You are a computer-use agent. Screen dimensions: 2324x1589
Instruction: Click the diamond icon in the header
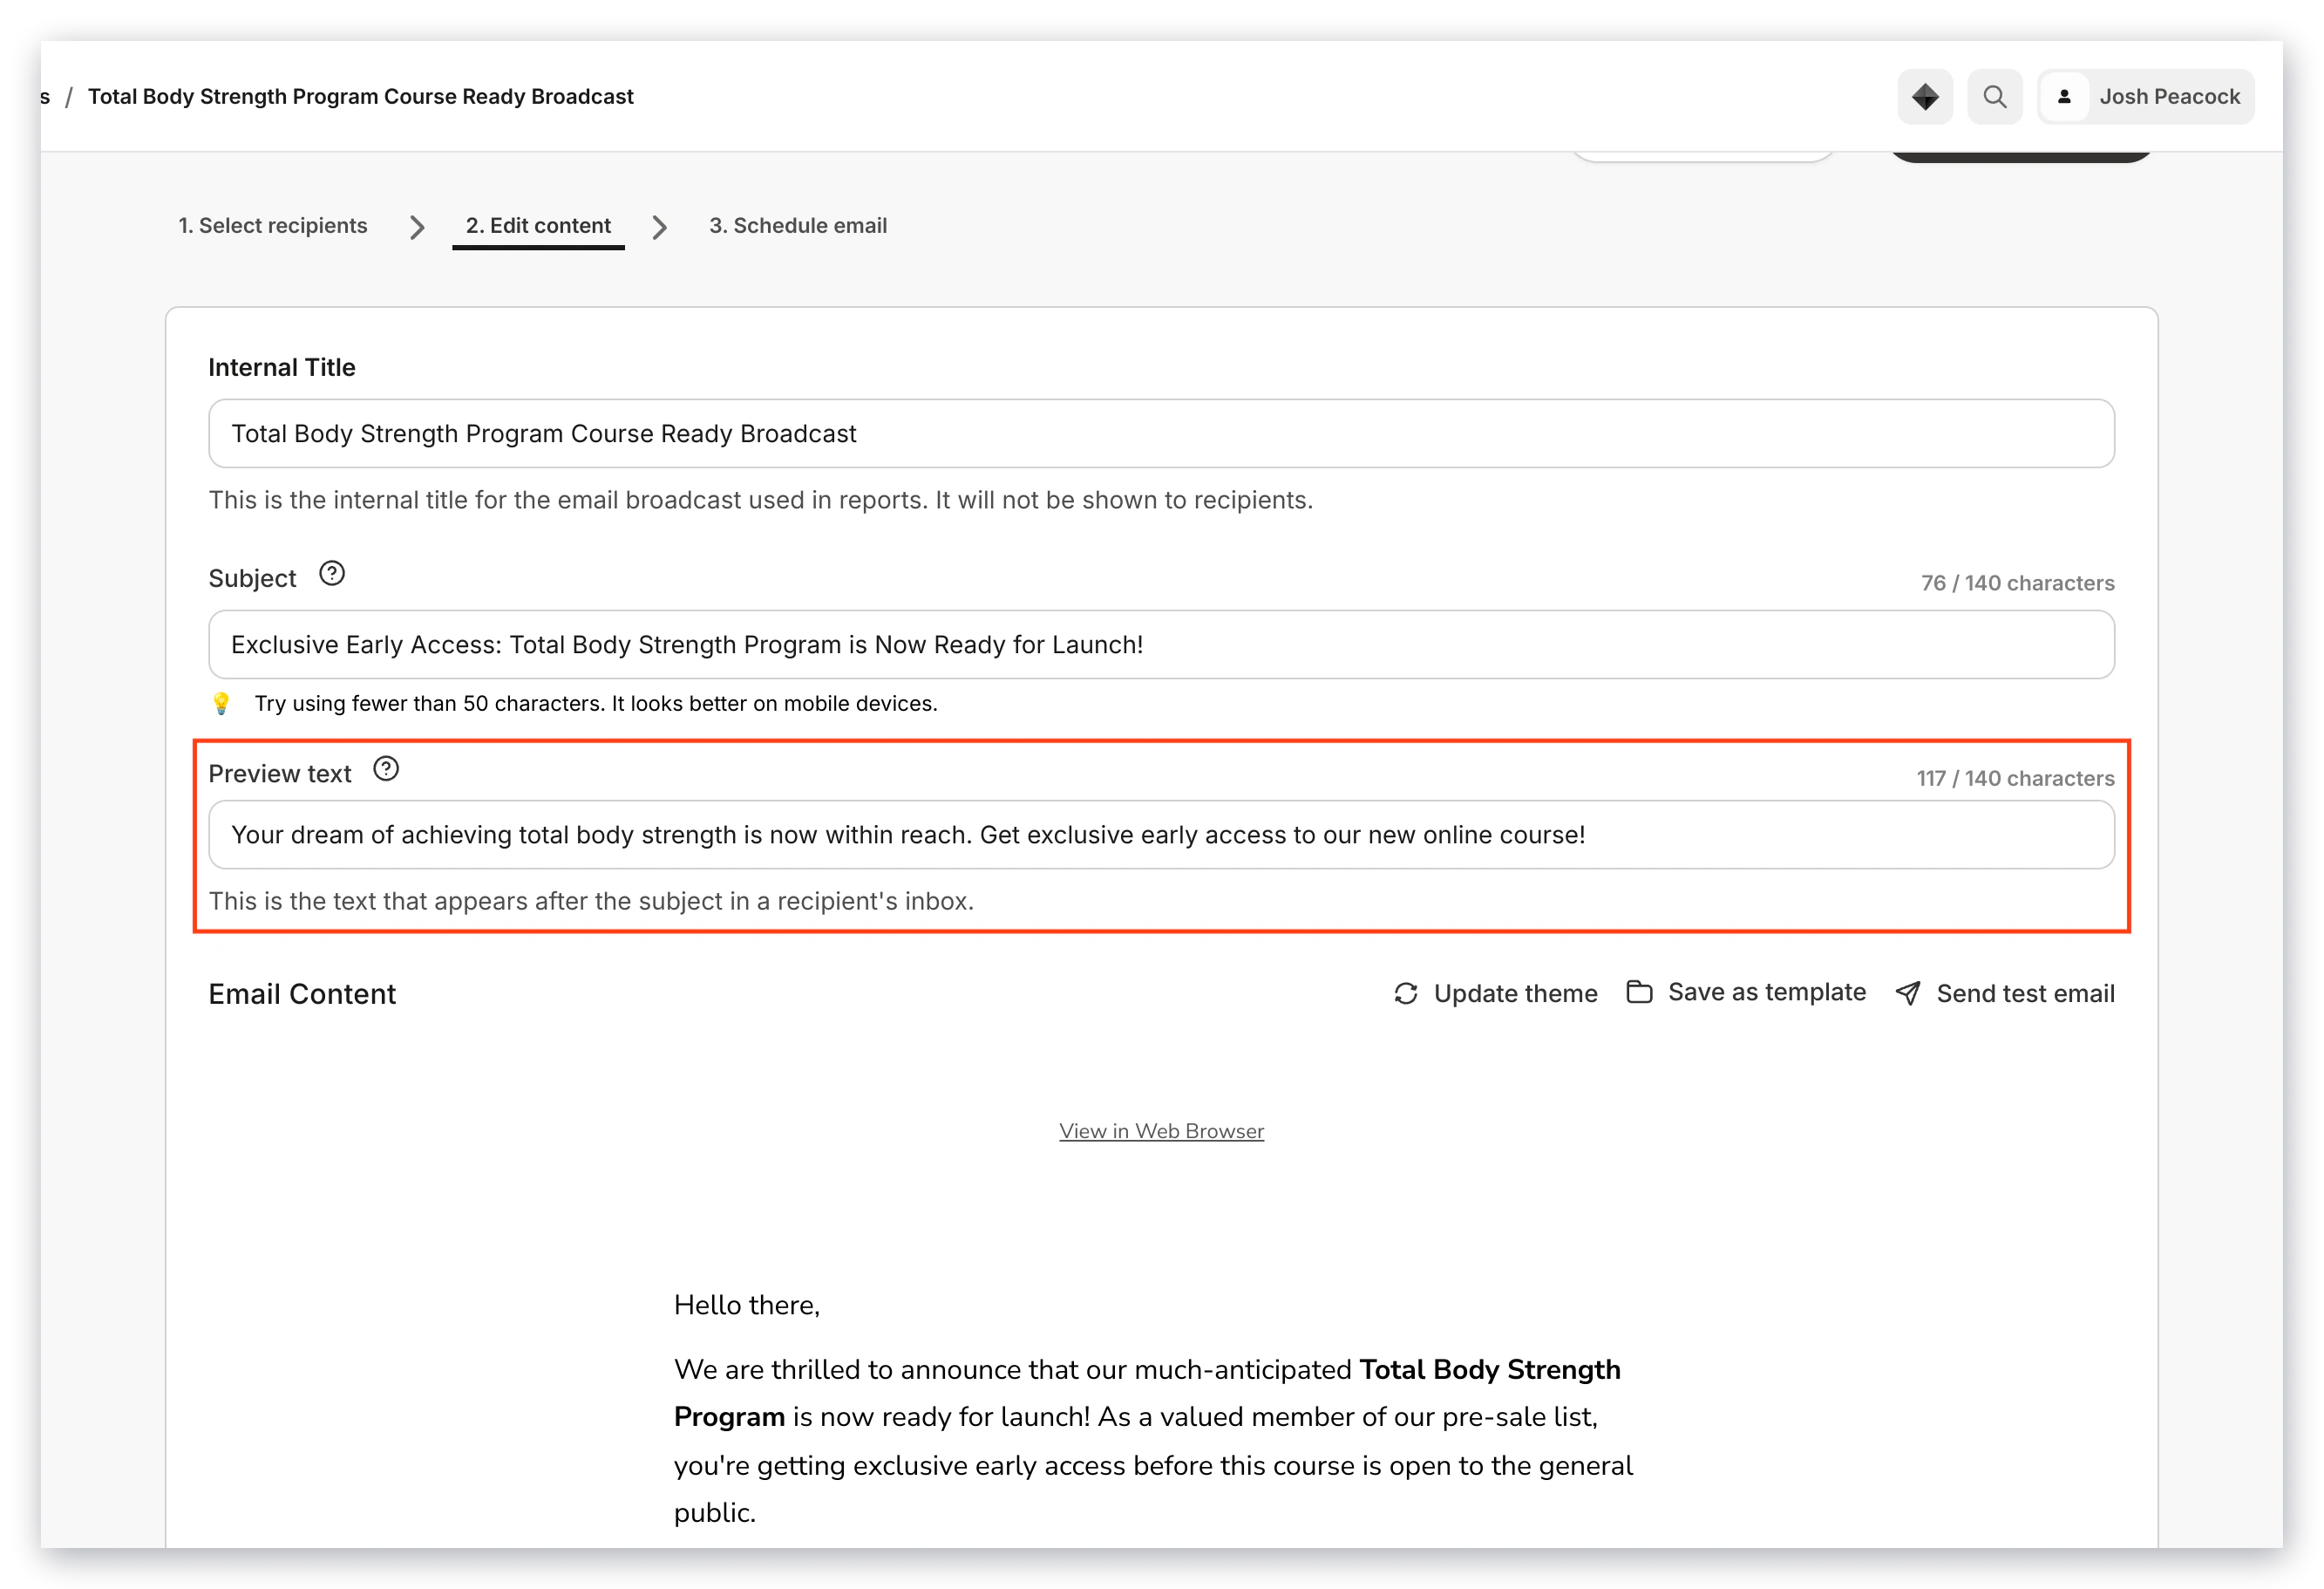coord(1925,97)
